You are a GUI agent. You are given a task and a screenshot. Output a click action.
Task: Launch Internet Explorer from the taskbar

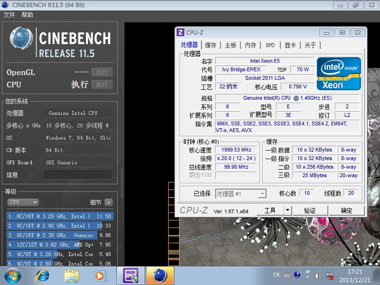coord(43,276)
